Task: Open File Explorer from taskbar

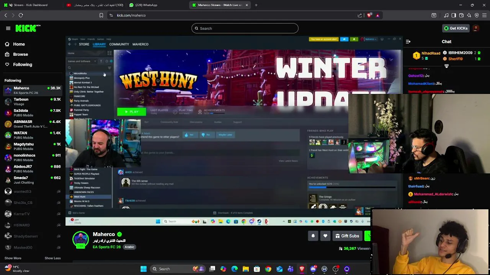Action: pyautogui.click(x=246, y=269)
